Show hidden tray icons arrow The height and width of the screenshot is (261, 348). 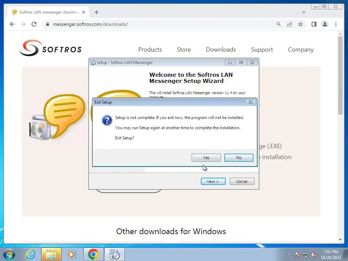[x=289, y=255]
